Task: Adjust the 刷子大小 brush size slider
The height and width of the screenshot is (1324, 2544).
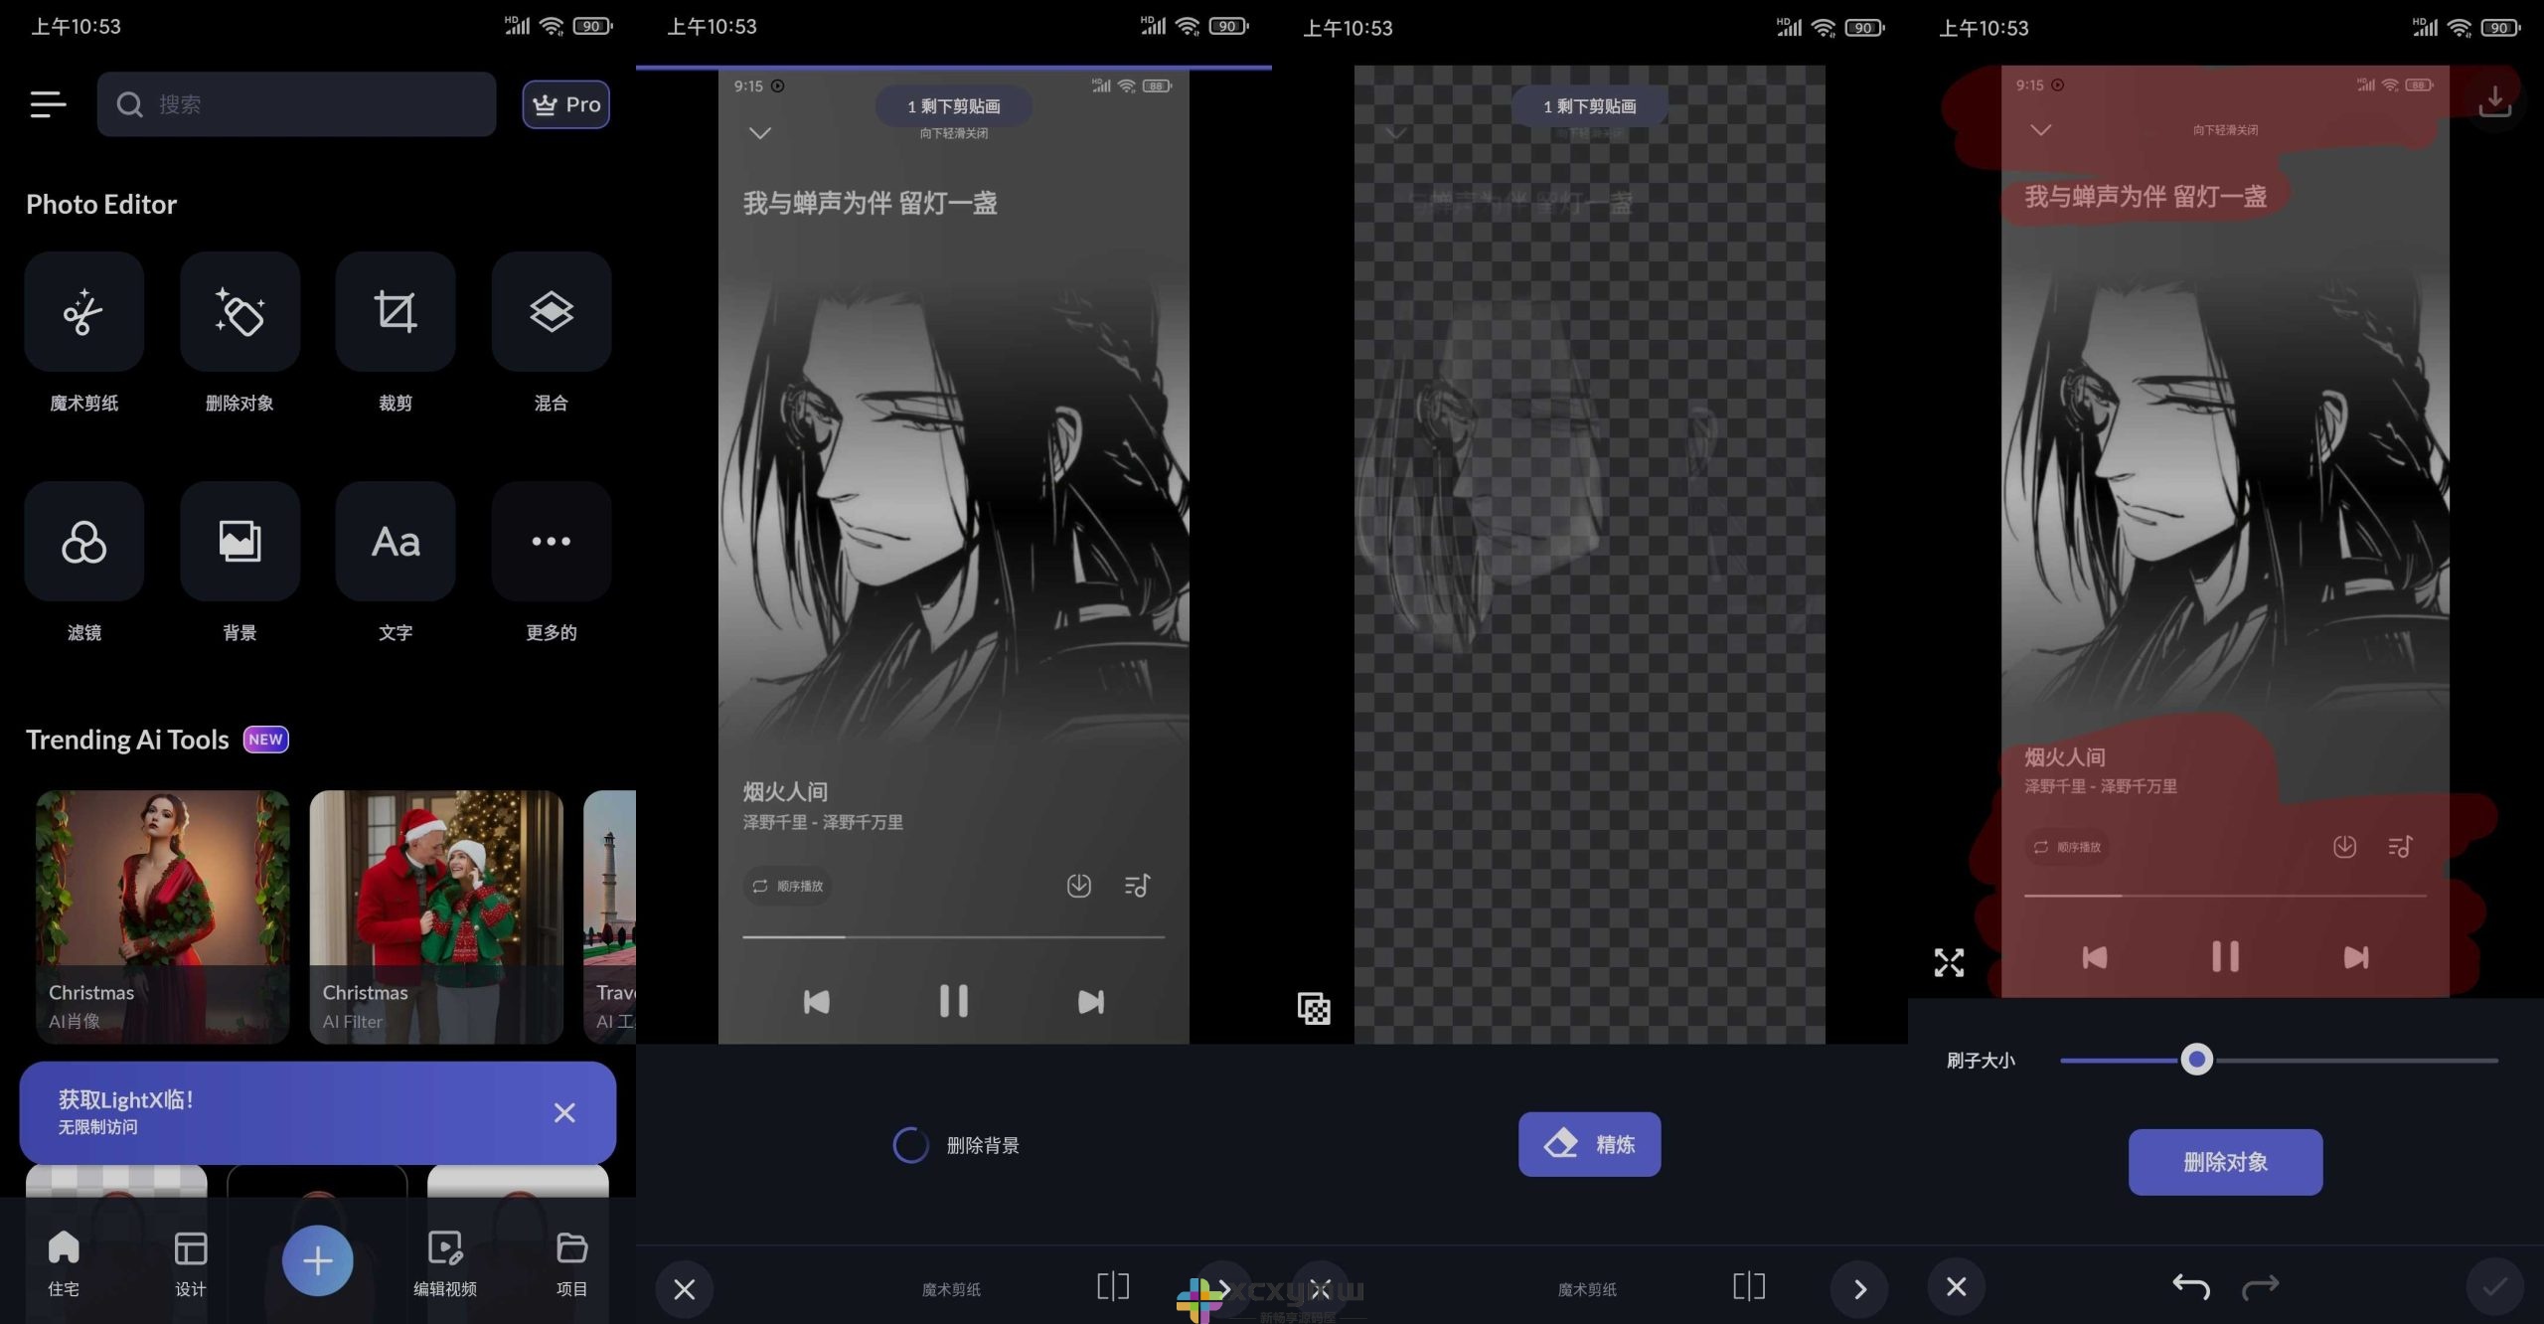Action: [2197, 1060]
